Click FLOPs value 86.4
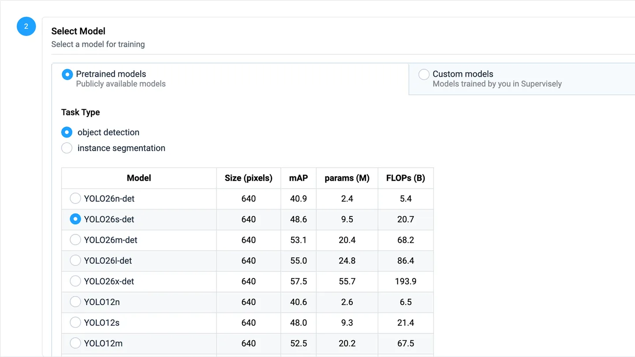Image resolution: width=635 pixels, height=357 pixels. pyautogui.click(x=406, y=261)
